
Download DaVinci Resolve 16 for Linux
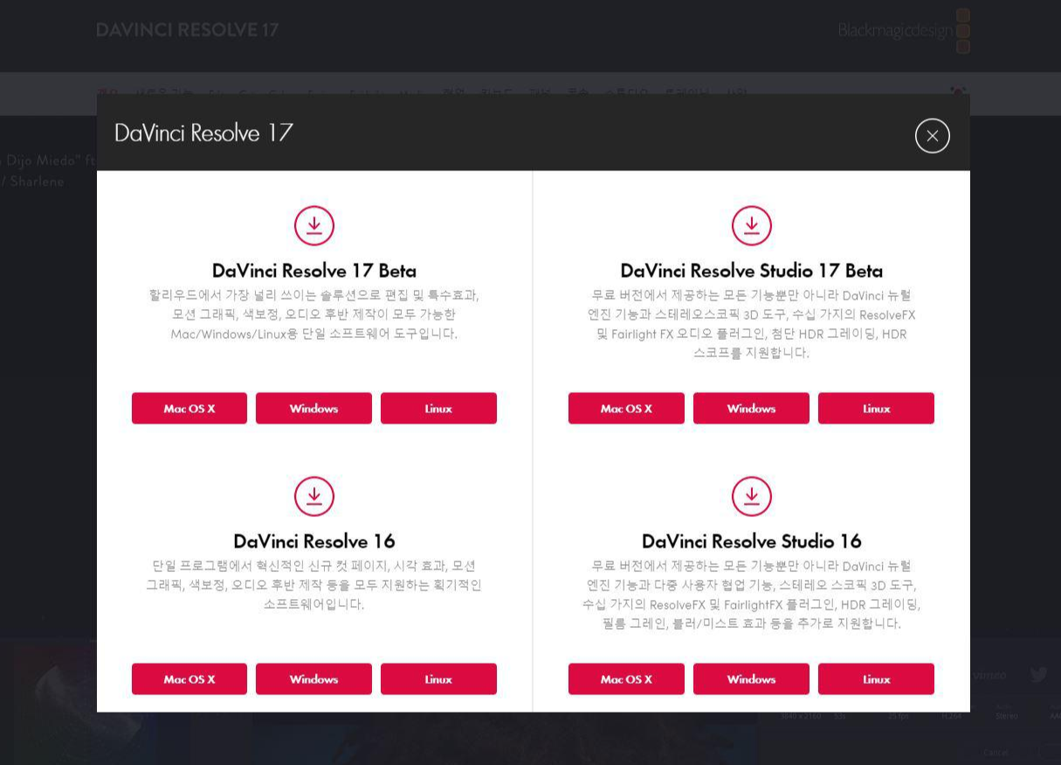(438, 679)
